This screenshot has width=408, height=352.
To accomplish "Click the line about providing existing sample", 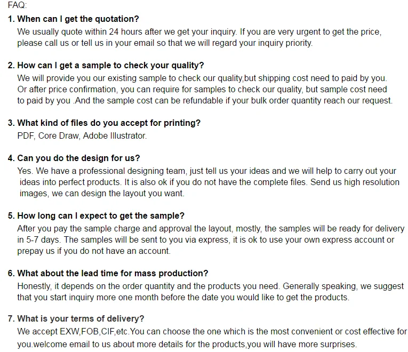I will point(202,78).
